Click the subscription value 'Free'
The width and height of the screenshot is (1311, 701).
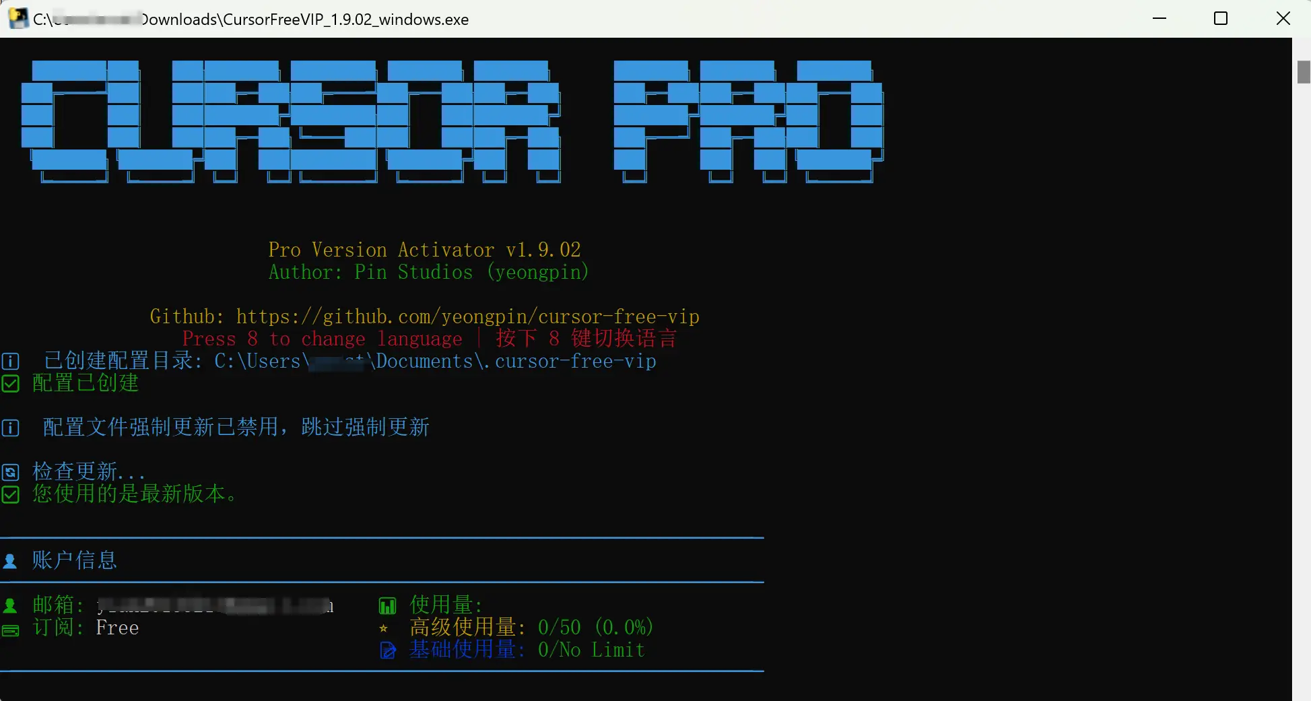coord(117,628)
